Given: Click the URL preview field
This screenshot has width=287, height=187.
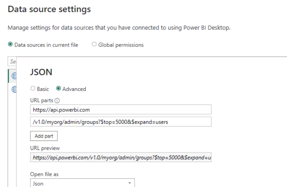Looking at the screenshot, I should pos(121,157).
